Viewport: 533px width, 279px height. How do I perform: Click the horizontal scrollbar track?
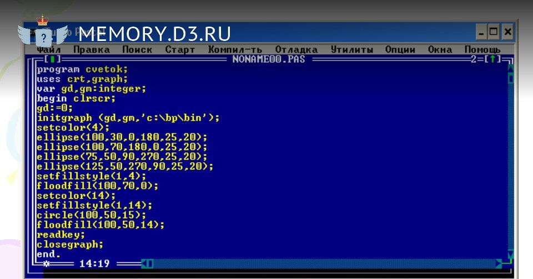(x=322, y=263)
